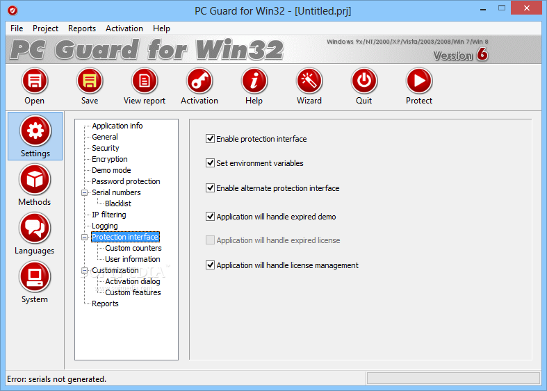Click the status bar progress bar

tap(453, 378)
